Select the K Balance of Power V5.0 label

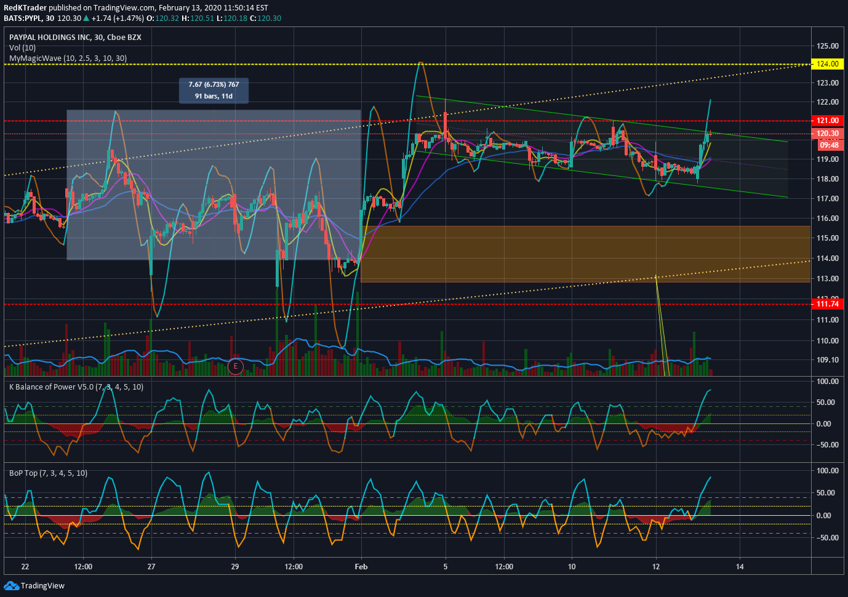[x=76, y=387]
